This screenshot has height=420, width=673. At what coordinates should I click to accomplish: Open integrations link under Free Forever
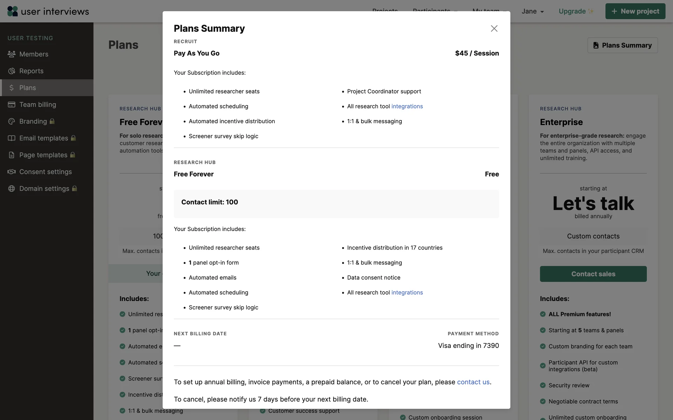coord(407,293)
